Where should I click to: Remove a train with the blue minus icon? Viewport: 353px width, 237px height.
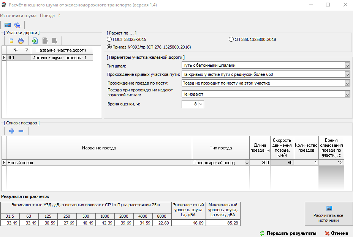(21, 131)
